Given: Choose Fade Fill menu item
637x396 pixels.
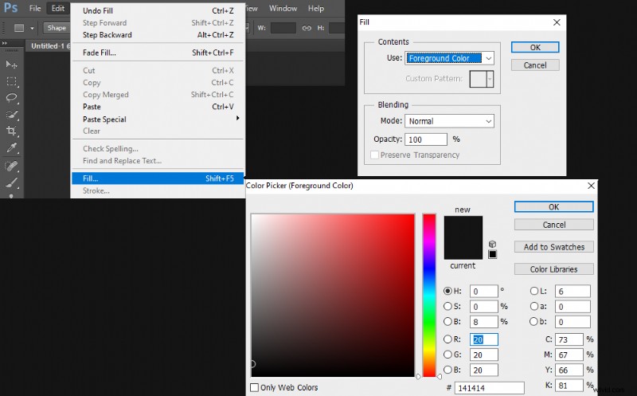Looking at the screenshot, I should click(158, 53).
